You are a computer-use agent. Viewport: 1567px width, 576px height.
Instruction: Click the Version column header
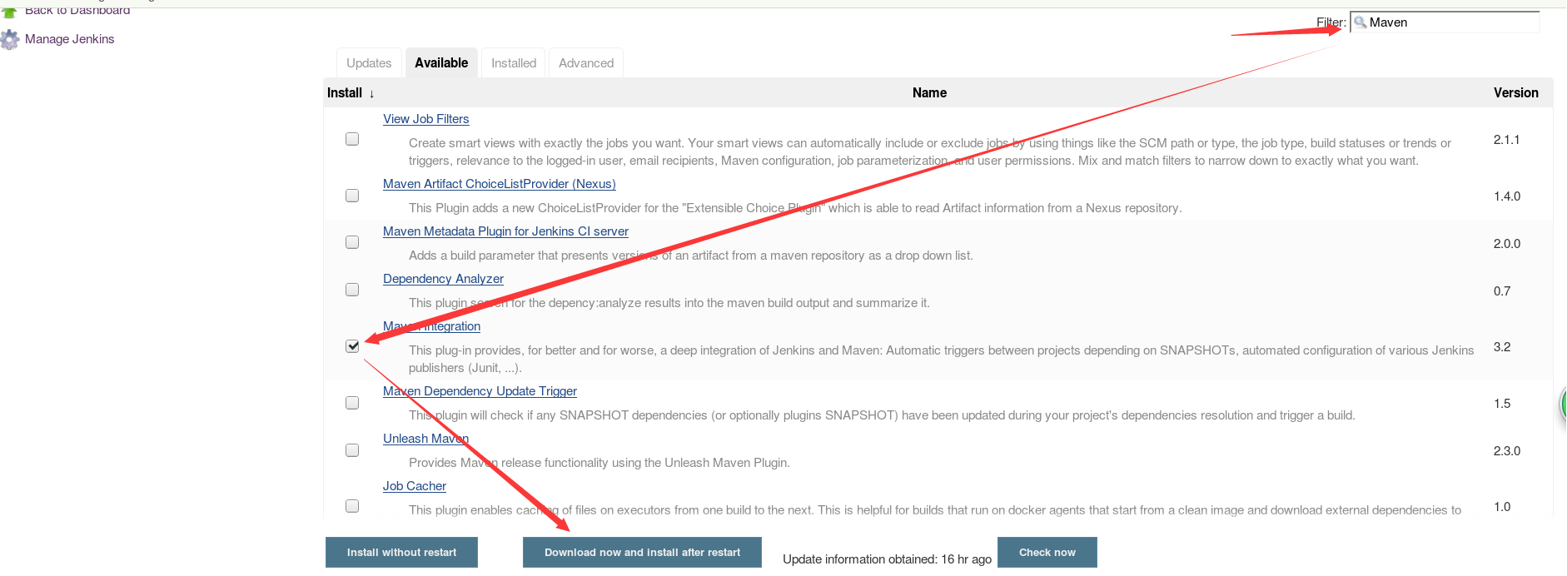click(x=1515, y=93)
